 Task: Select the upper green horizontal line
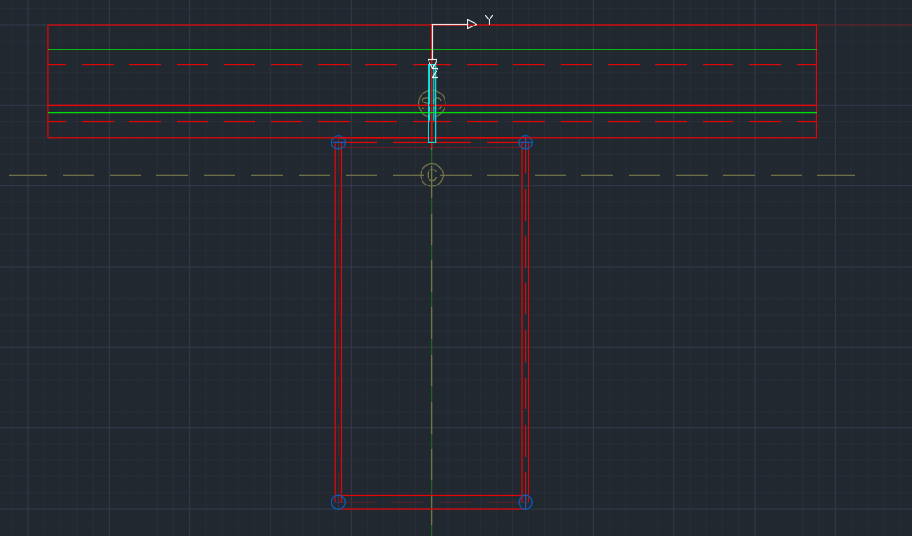221,49
